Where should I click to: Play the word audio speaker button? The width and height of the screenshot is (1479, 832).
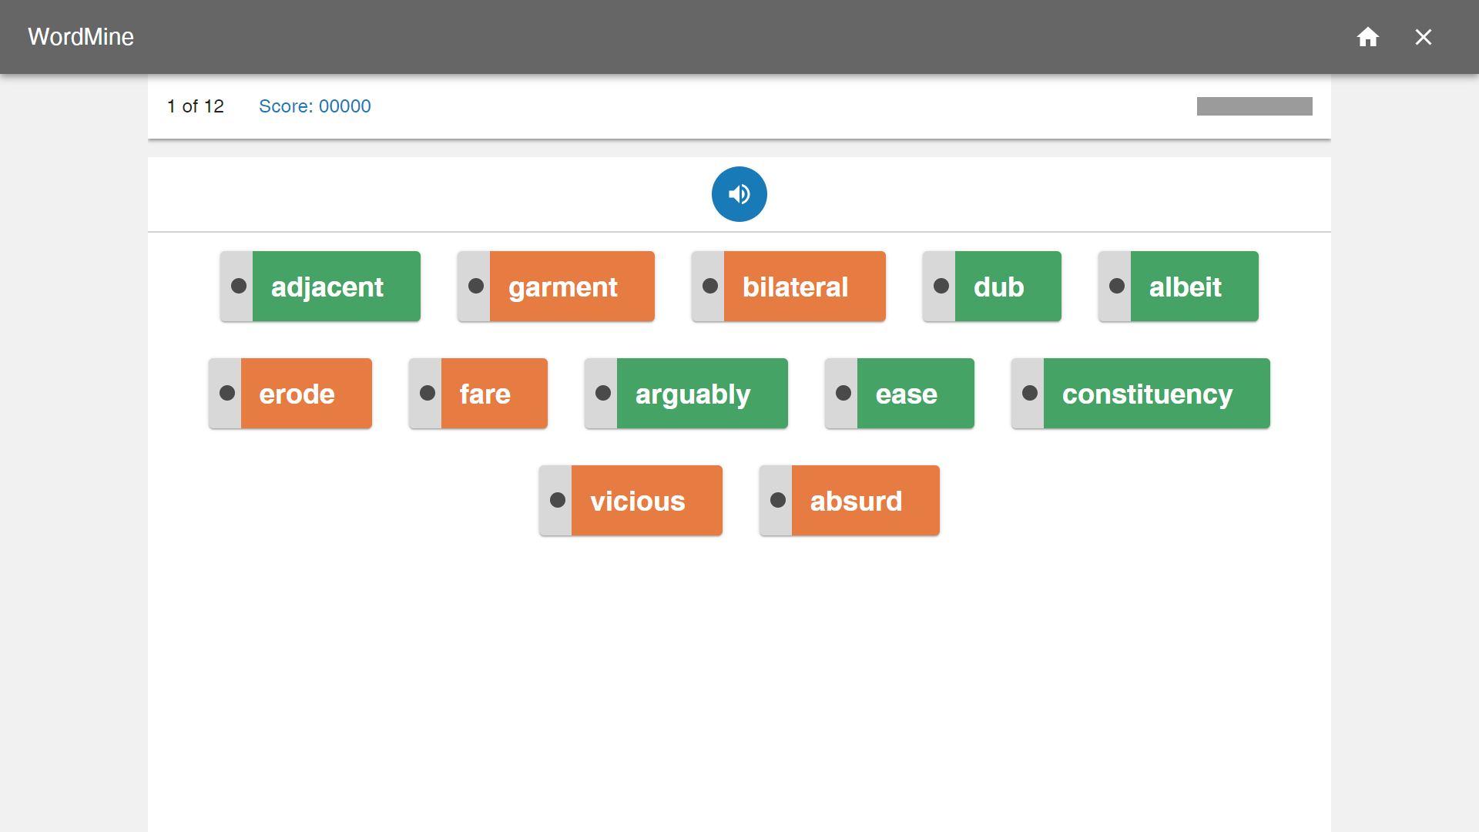point(739,194)
